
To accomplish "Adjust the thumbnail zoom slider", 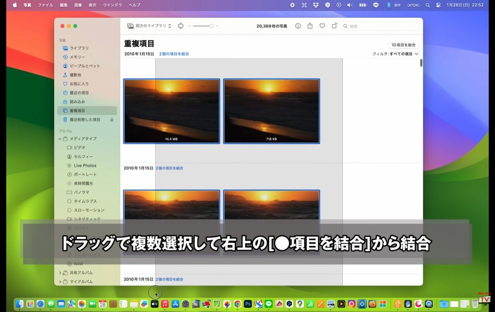I will click(203, 26).
